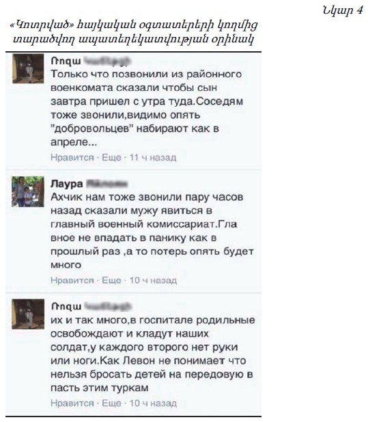Image resolution: width=368 pixels, height=422 pixels.
Task: Click the 11 ч назад timestamp
Action: [153, 158]
